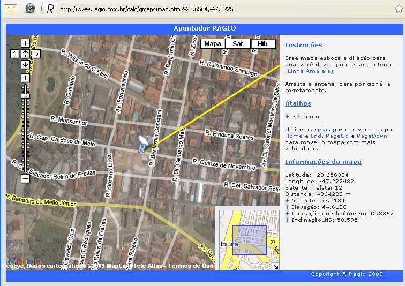Click the R site favicon

(50, 9)
